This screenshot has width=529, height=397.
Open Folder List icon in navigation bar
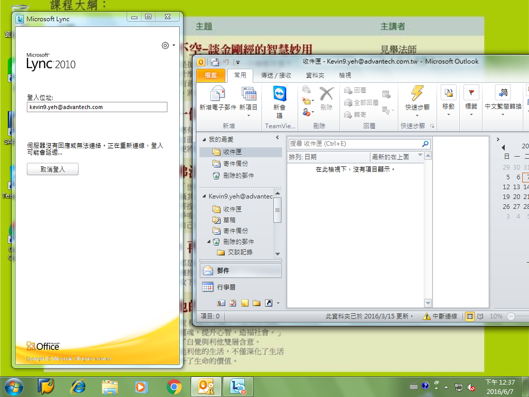tap(256, 303)
